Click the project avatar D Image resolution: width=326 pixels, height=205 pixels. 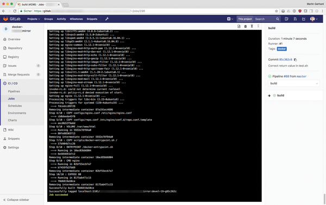click(x=6, y=29)
